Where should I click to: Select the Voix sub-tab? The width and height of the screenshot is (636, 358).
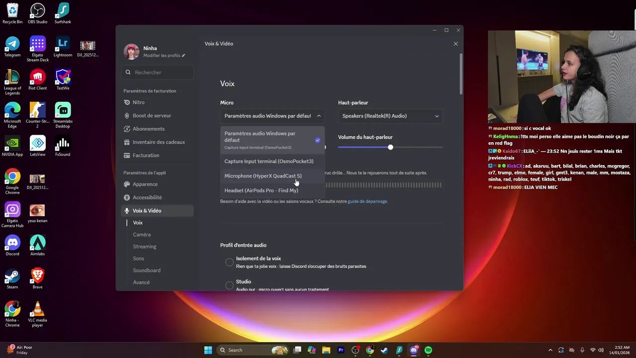(138, 223)
